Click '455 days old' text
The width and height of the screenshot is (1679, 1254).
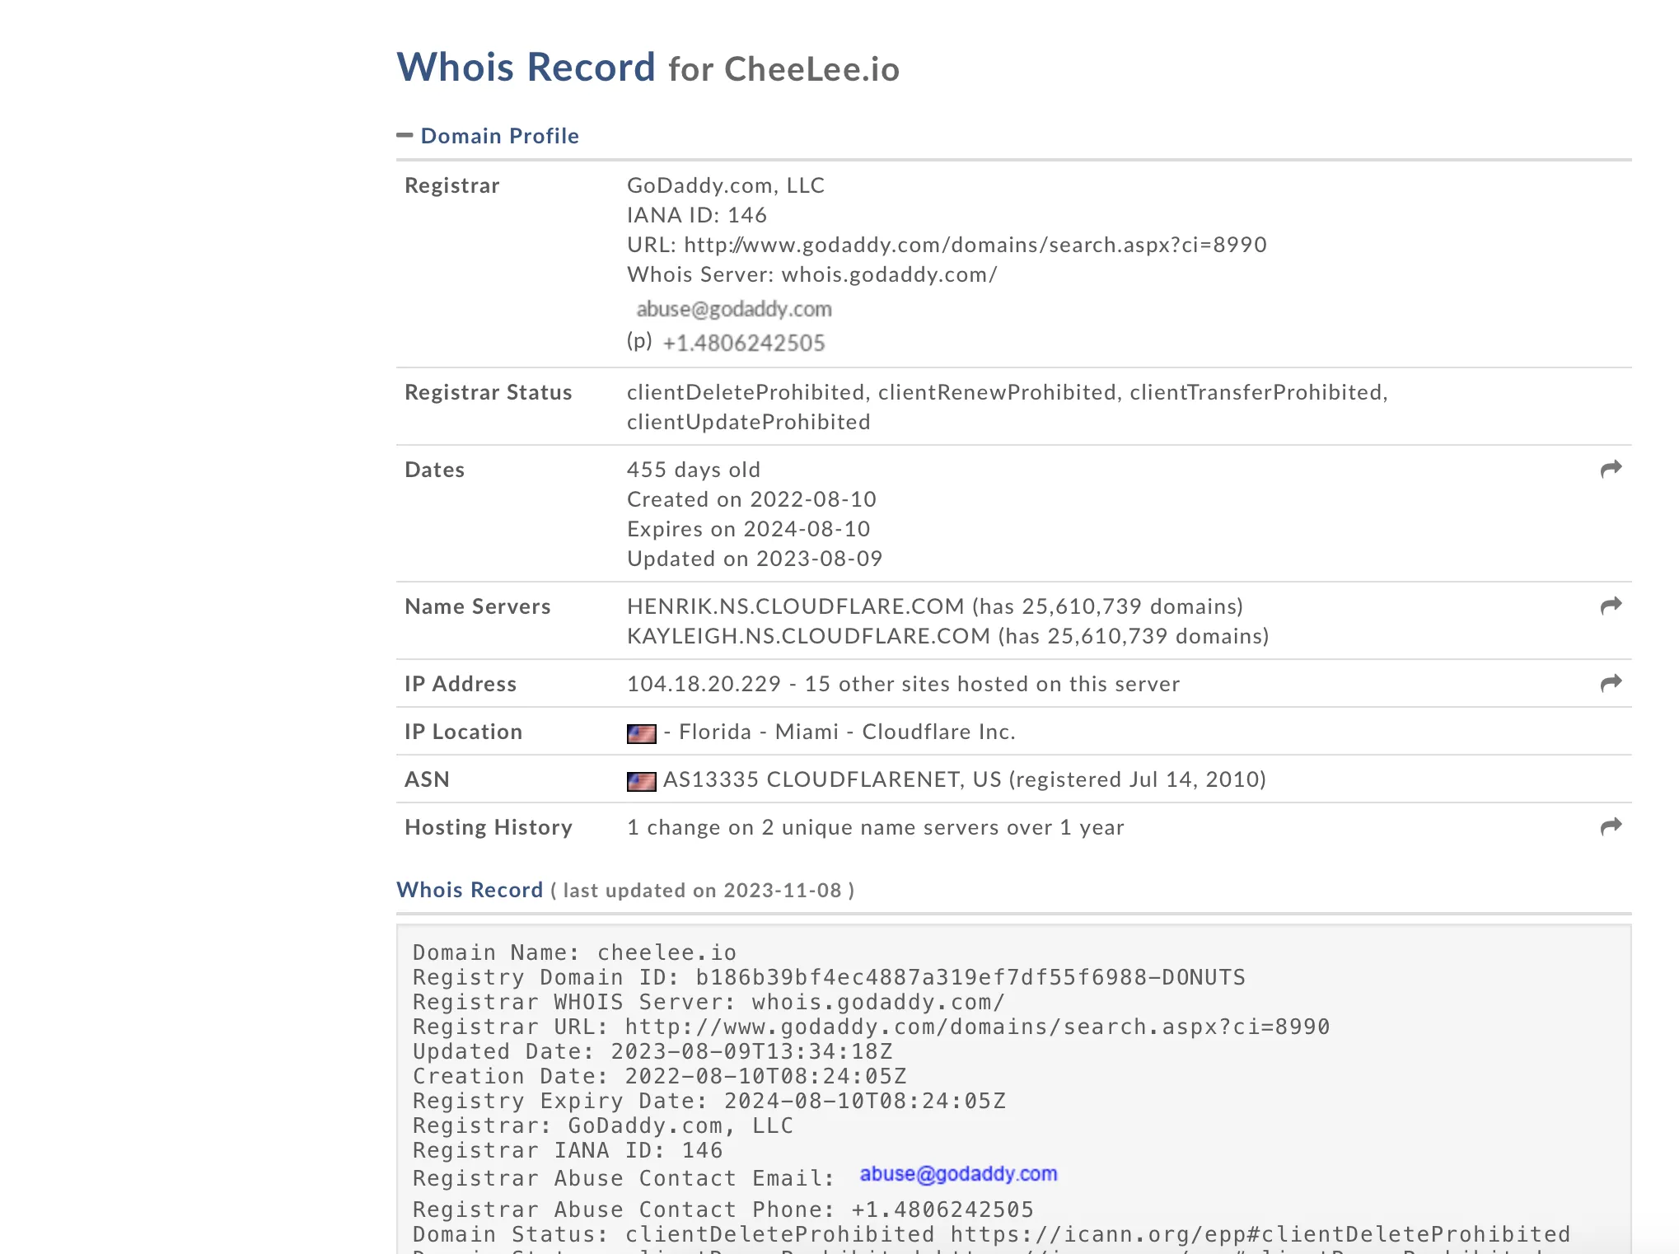pos(694,470)
